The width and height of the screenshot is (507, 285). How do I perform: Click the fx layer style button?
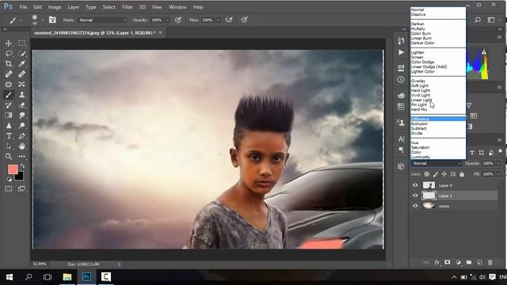point(436,262)
